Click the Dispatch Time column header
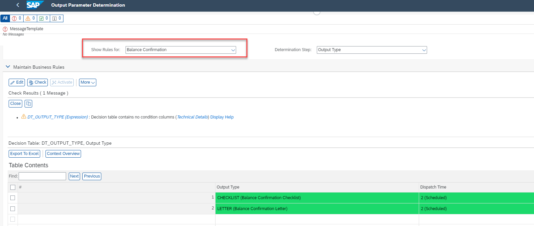The height and width of the screenshot is (226, 534). pyautogui.click(x=477, y=187)
